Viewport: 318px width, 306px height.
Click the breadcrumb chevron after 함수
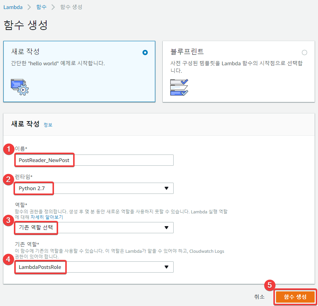[x=53, y=7]
